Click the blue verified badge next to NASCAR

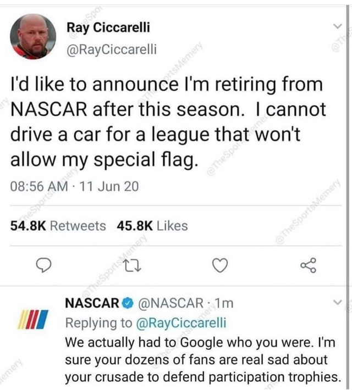[x=127, y=303]
